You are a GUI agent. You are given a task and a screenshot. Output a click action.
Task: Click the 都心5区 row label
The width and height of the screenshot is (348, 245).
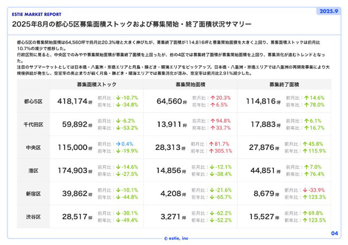34,102
